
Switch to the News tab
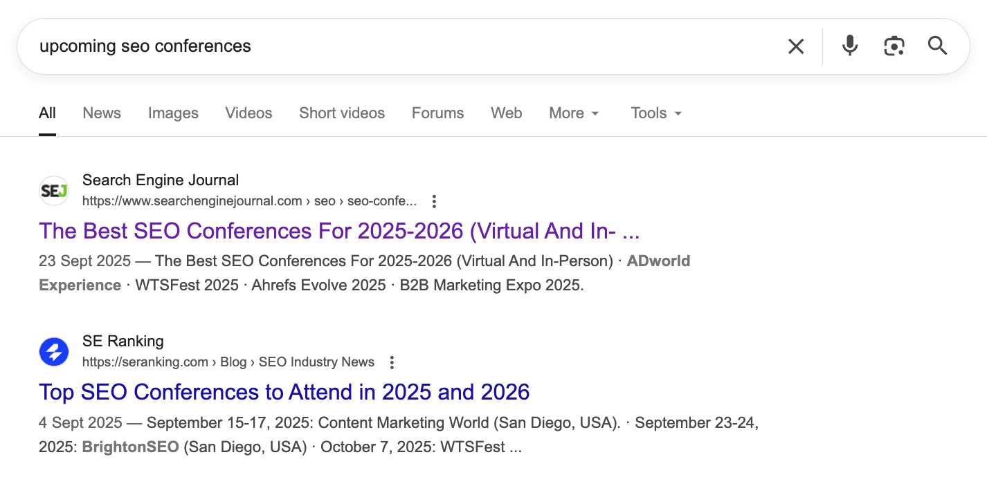[x=102, y=113]
